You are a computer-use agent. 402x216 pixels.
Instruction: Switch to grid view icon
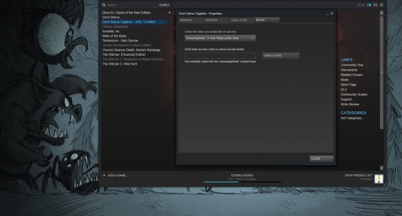(382, 5)
